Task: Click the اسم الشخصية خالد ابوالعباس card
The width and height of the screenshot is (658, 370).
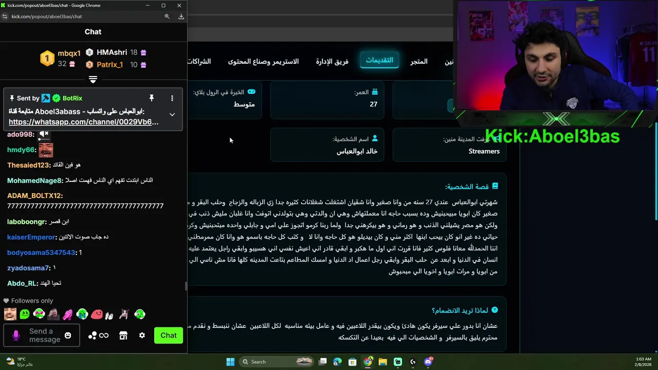Action: (327, 145)
